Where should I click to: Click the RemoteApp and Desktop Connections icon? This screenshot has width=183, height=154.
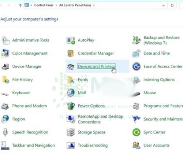click(71, 119)
